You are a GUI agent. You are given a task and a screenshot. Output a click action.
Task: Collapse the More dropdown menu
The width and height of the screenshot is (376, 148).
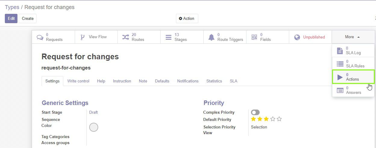coord(353,37)
